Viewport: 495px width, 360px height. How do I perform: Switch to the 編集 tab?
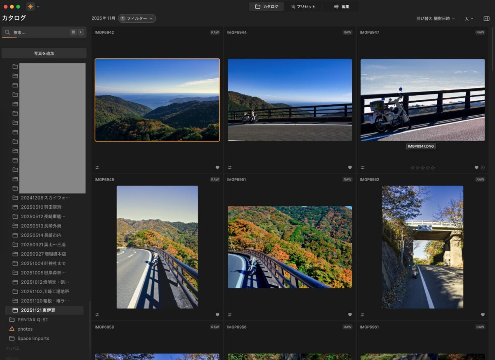(x=342, y=7)
